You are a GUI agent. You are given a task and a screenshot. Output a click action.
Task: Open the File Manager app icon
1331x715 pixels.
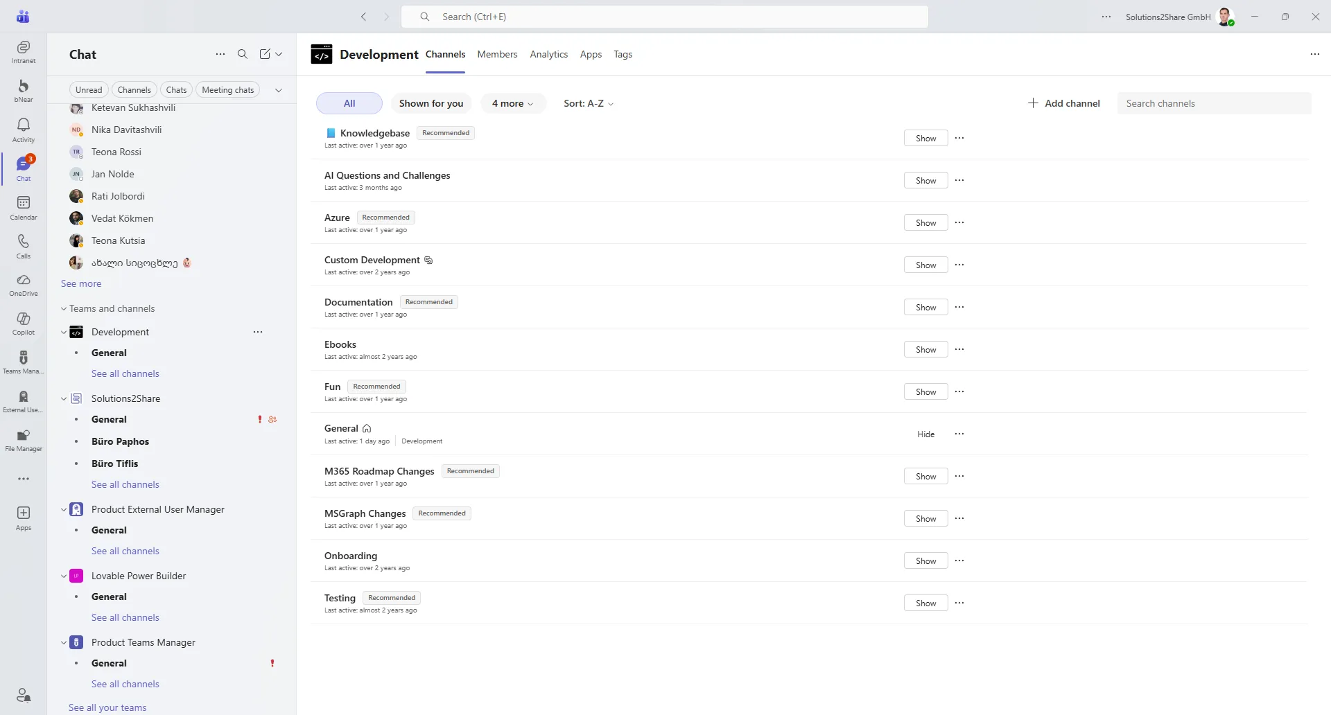point(24,440)
